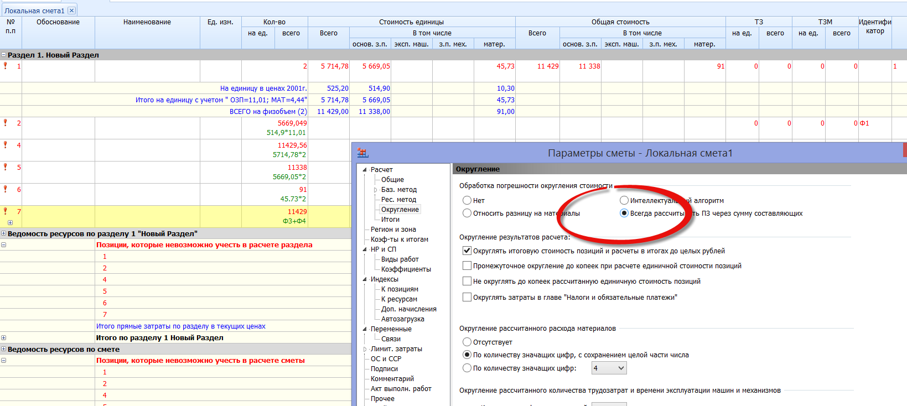The width and height of the screenshot is (907, 406).
Task: Uncheck Округлять итоговую стоимость позиций checkbox
Action: (467, 251)
